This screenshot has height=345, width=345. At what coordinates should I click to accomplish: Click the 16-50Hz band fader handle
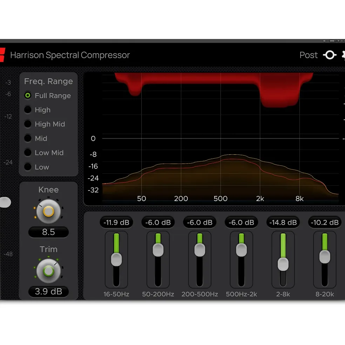pos(116,260)
